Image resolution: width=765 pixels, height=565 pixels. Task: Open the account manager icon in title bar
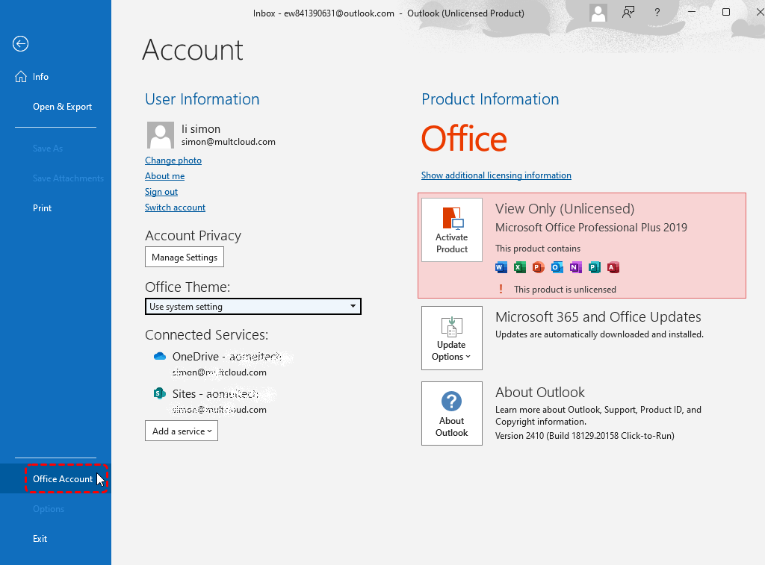(598, 13)
